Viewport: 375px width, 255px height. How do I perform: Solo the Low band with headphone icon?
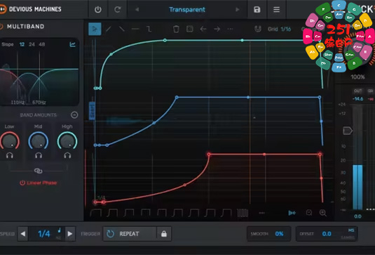click(10, 155)
